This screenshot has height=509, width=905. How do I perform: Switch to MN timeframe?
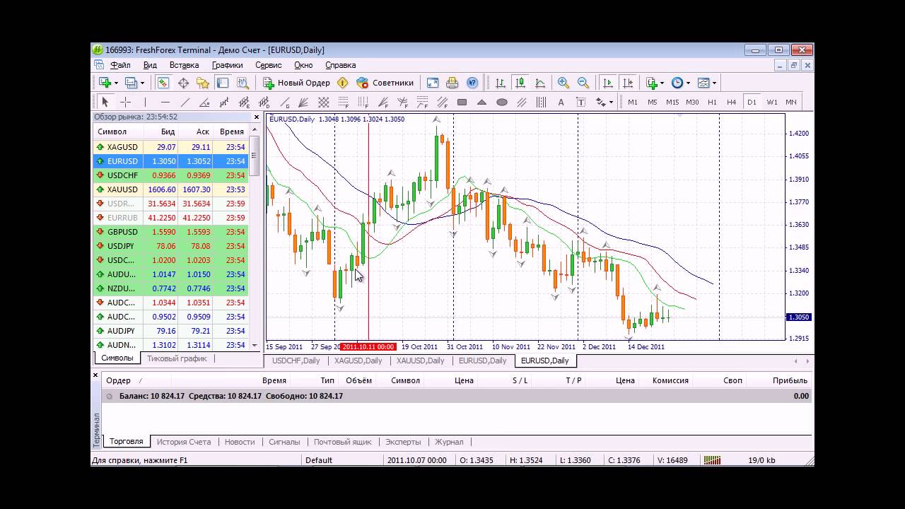791,102
